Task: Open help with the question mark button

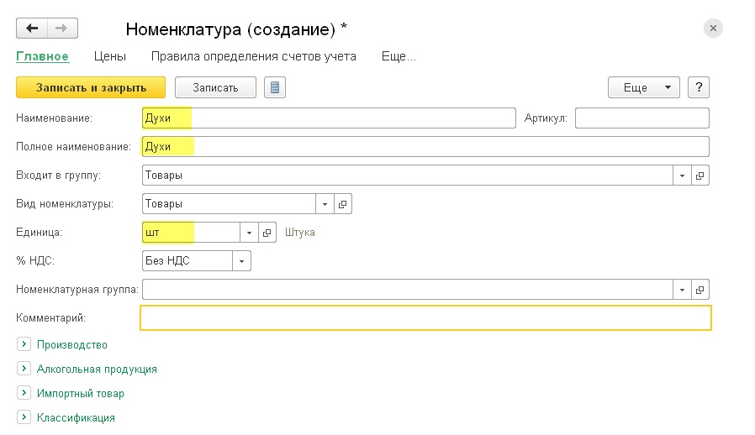Action: [699, 87]
